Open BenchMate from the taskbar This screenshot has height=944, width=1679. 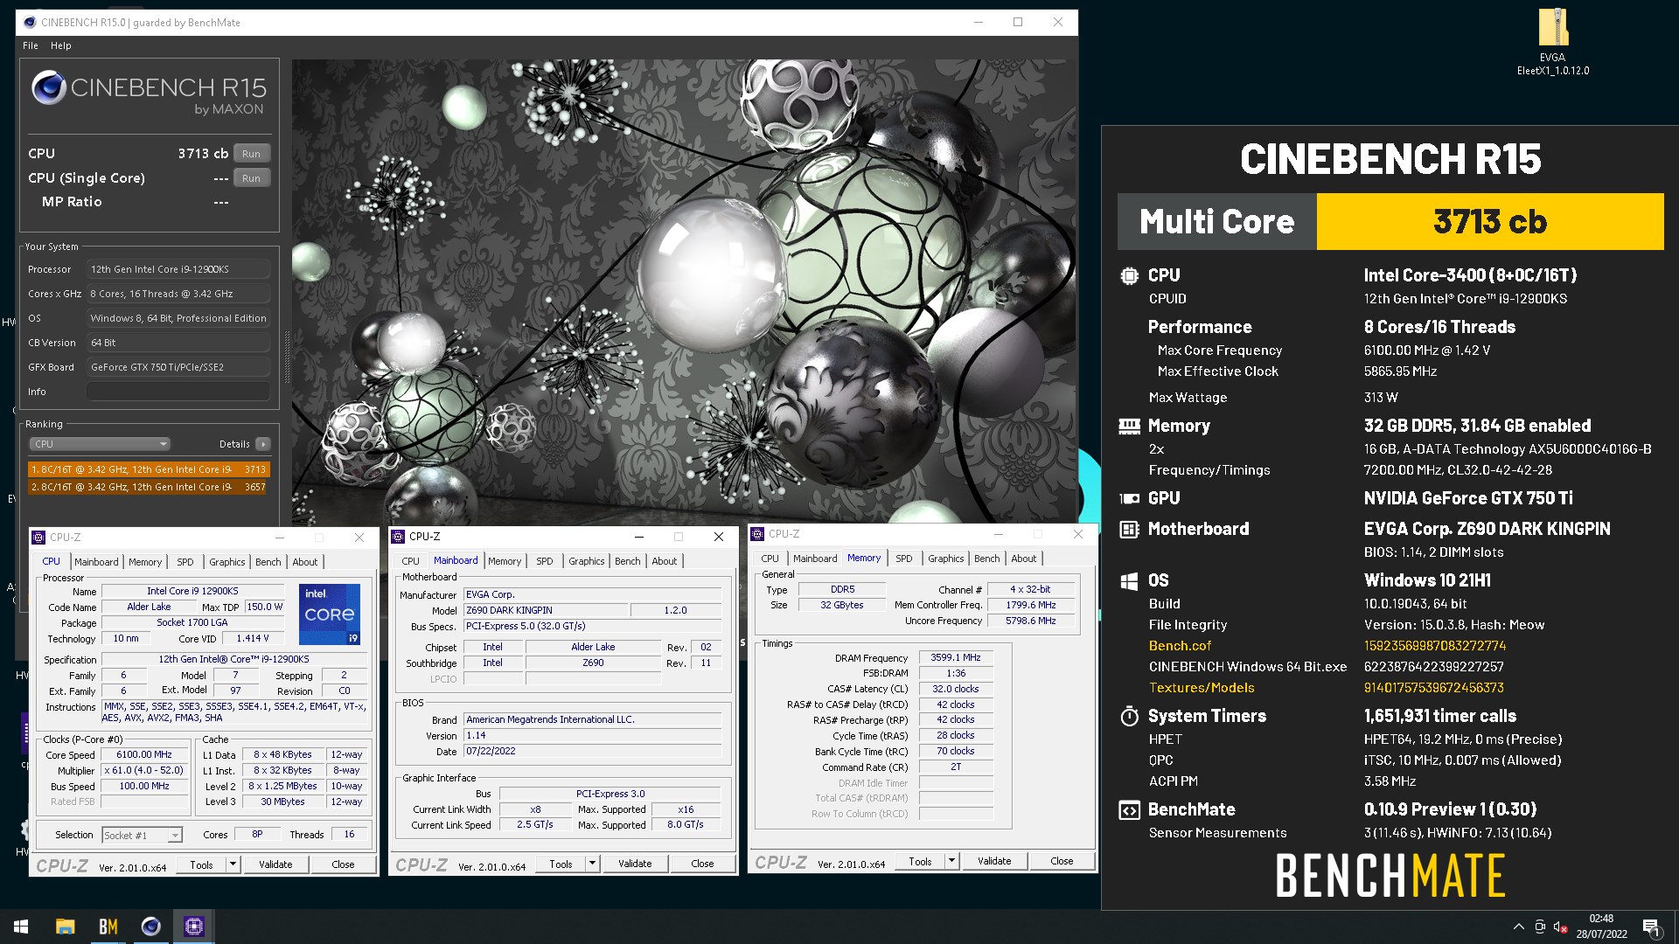(108, 927)
